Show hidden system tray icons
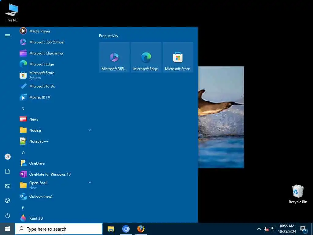 pos(259,229)
